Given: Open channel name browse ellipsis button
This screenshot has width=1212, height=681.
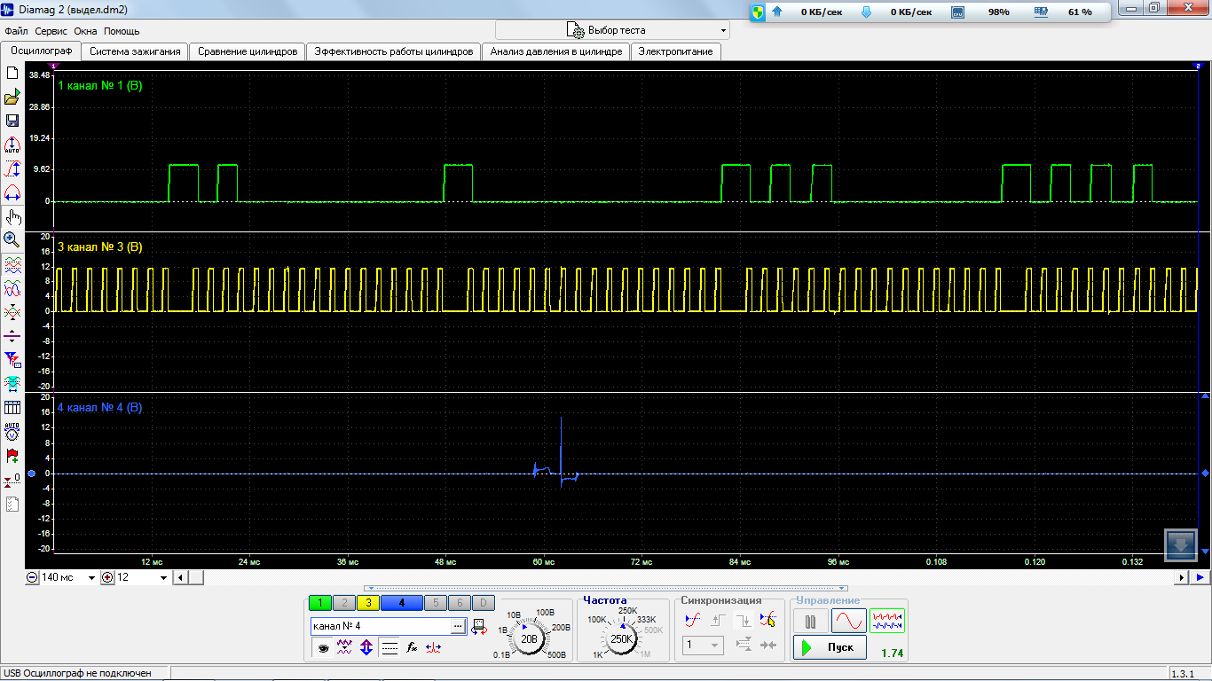Looking at the screenshot, I should click(x=458, y=626).
